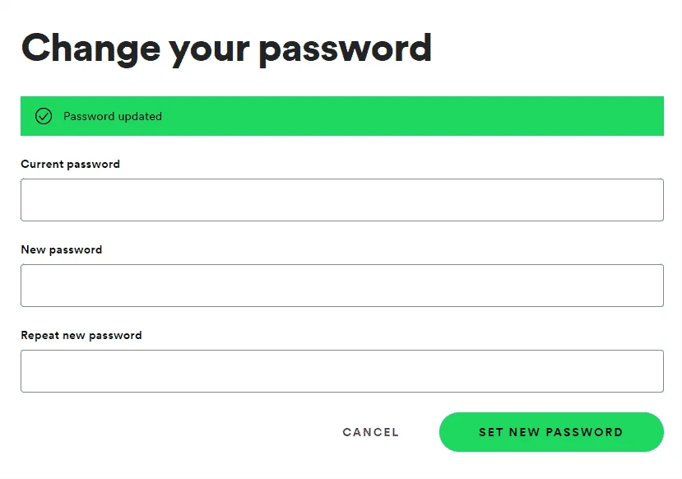The height and width of the screenshot is (479, 682).
Task: Select the word 'Change' in the title
Action: click(x=90, y=49)
